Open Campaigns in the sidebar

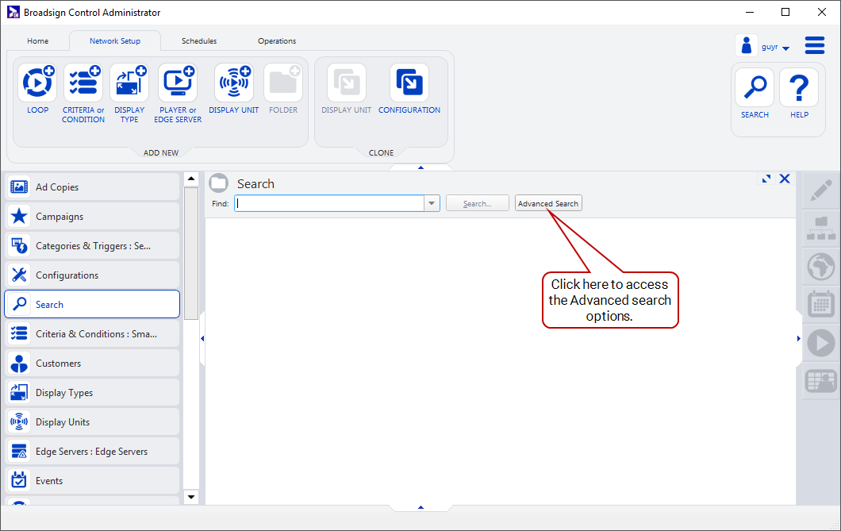pos(92,216)
